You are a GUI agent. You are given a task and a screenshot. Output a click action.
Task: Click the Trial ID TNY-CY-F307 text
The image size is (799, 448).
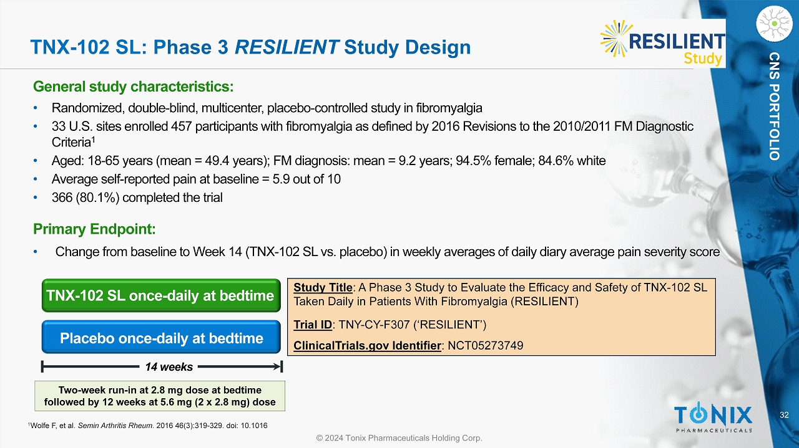[390, 324]
